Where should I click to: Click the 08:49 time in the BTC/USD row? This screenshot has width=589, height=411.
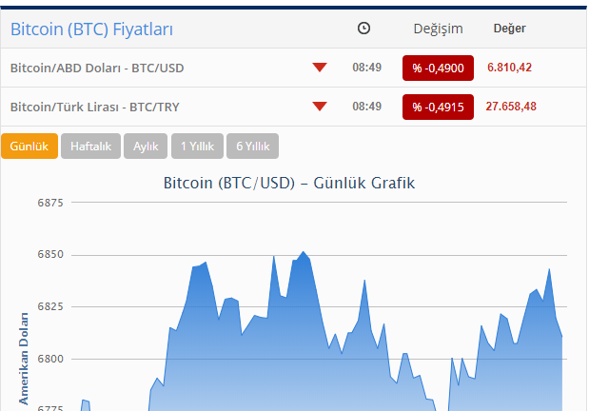pos(367,68)
